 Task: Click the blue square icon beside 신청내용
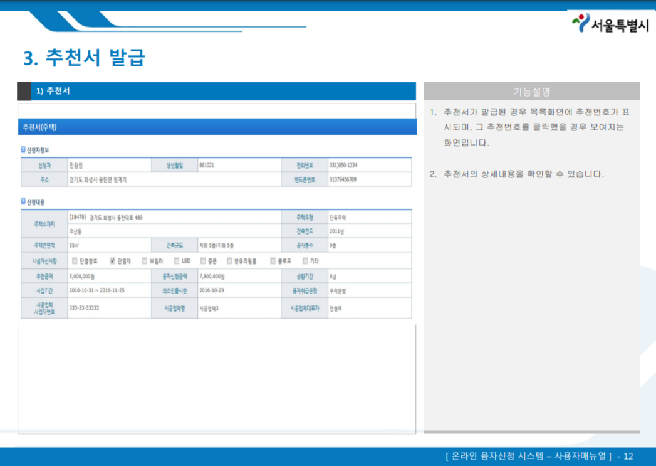pos(23,202)
